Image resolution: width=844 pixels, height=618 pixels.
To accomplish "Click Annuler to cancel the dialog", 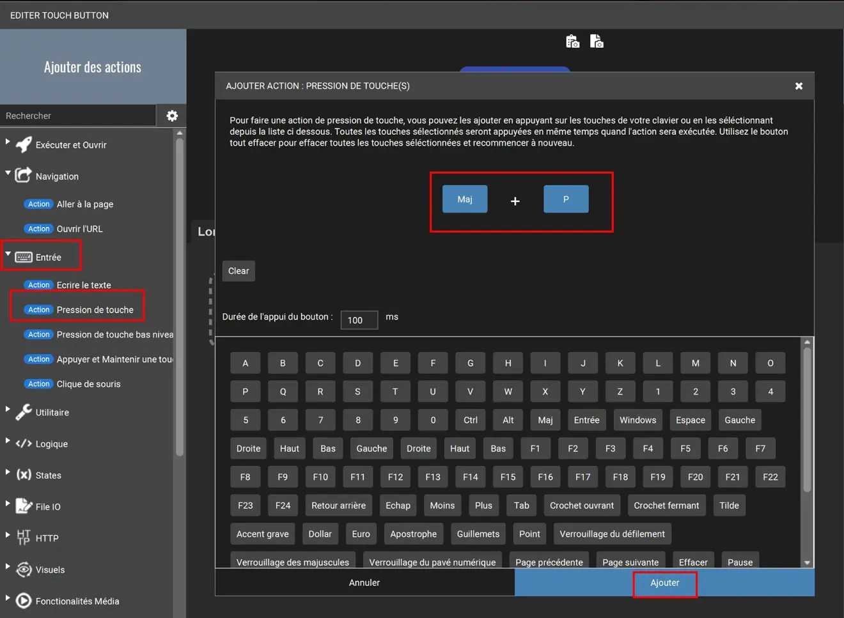I will coord(364,583).
